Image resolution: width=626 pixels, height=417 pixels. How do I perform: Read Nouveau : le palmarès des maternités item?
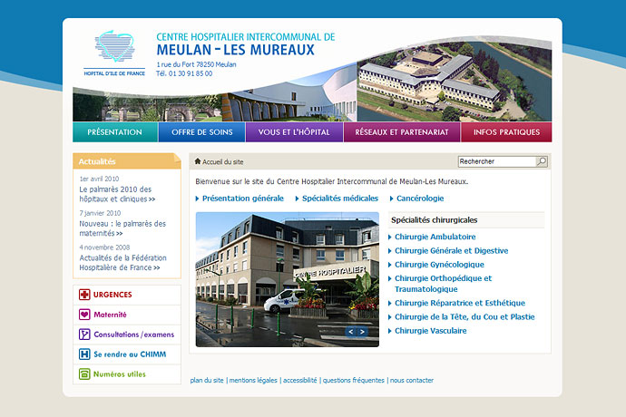click(122, 228)
